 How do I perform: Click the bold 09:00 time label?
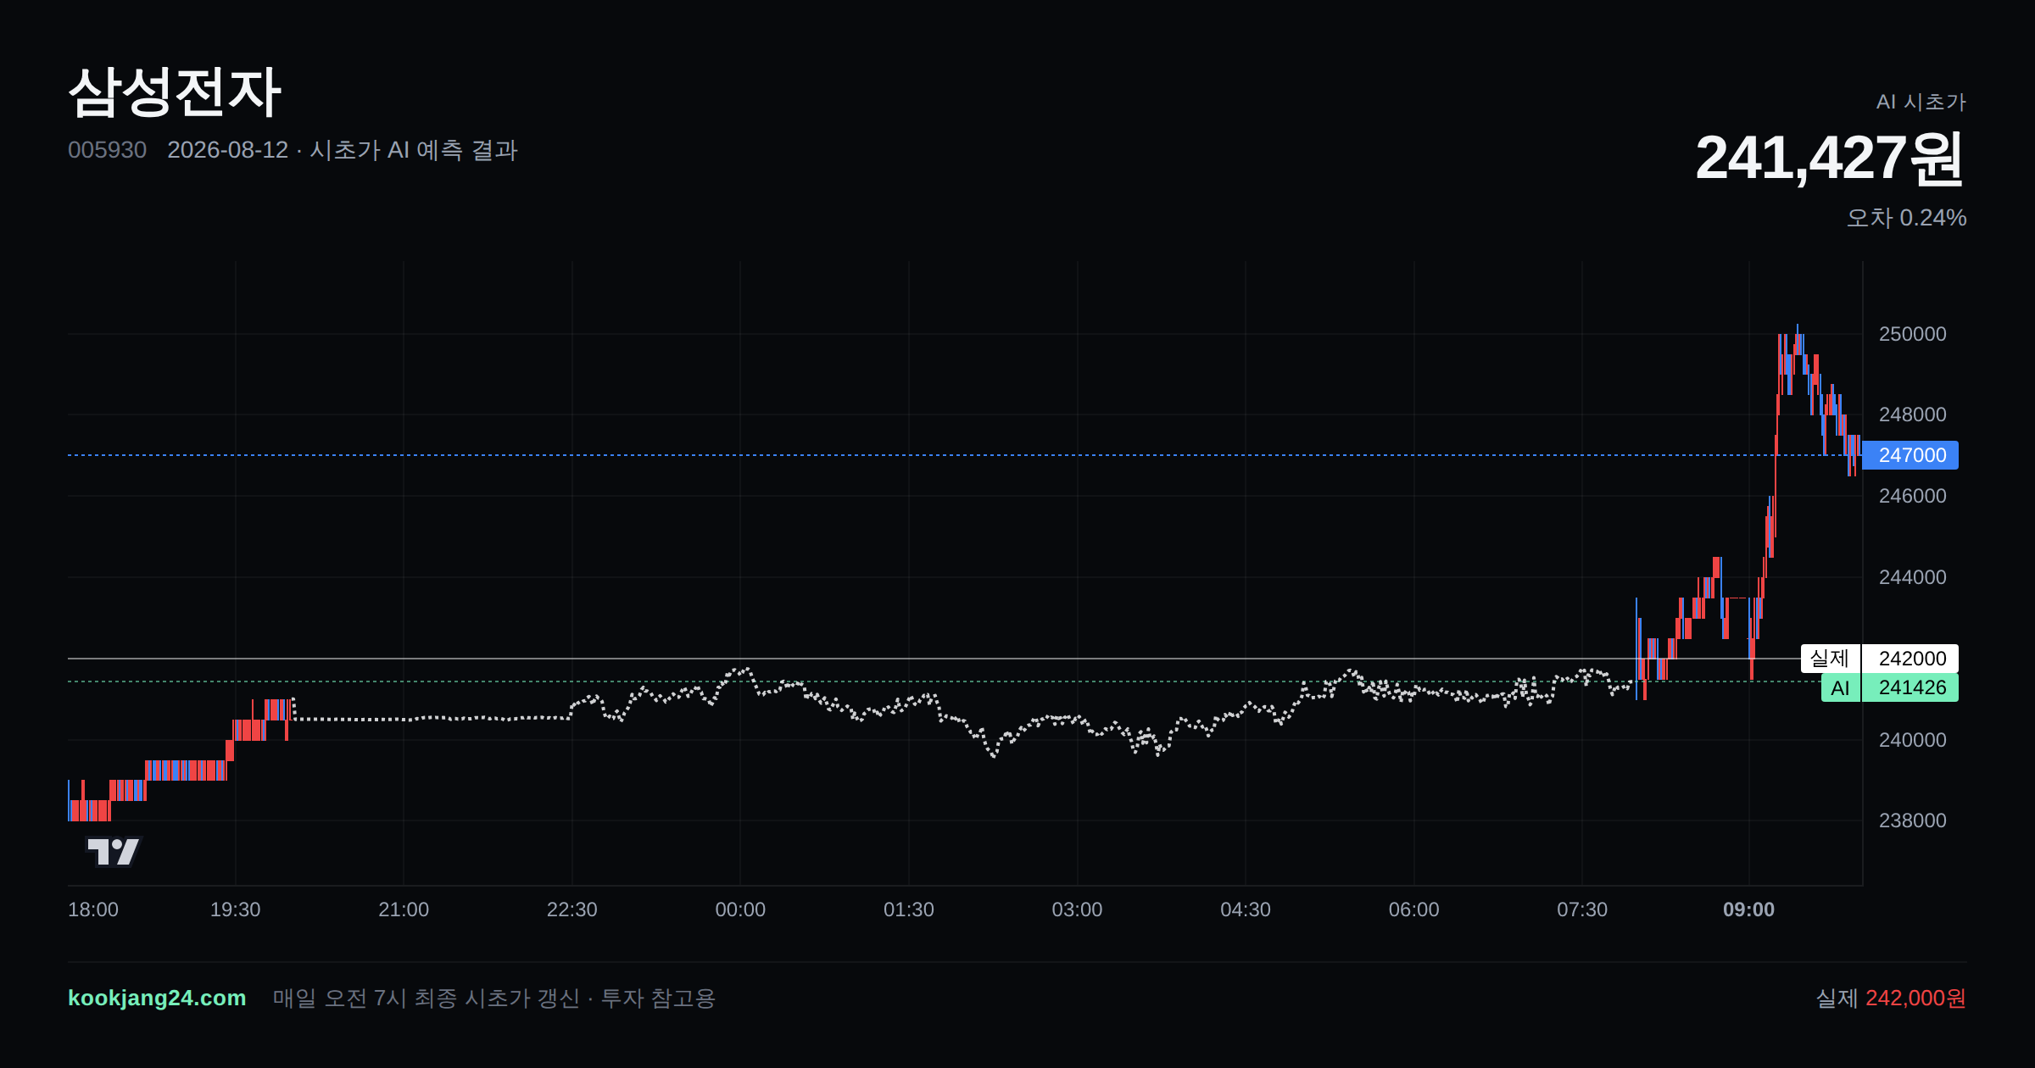(1748, 909)
